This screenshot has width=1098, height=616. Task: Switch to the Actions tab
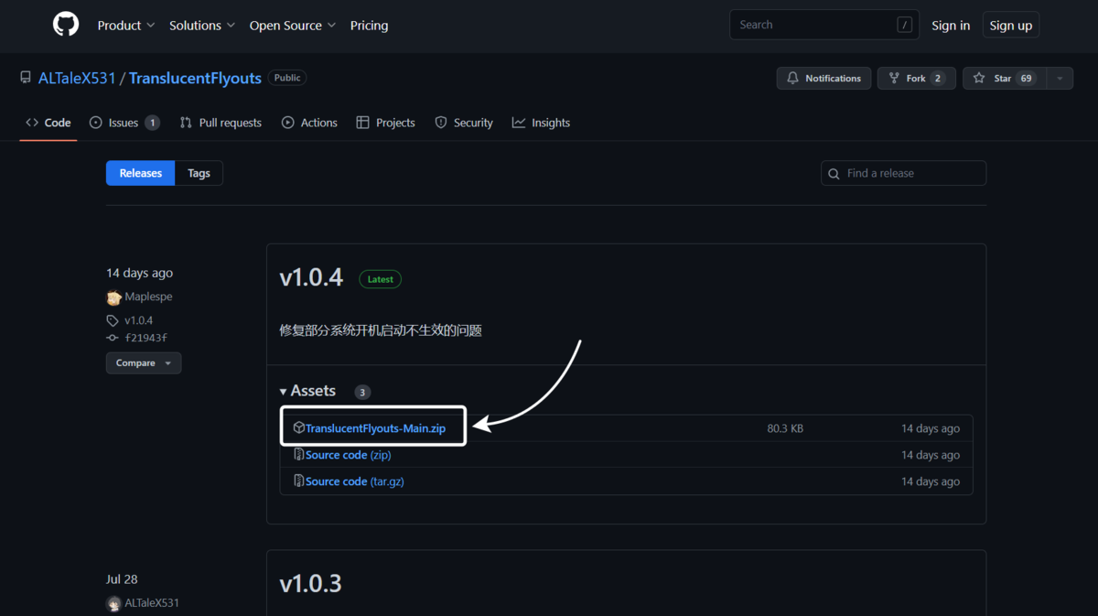[309, 123]
